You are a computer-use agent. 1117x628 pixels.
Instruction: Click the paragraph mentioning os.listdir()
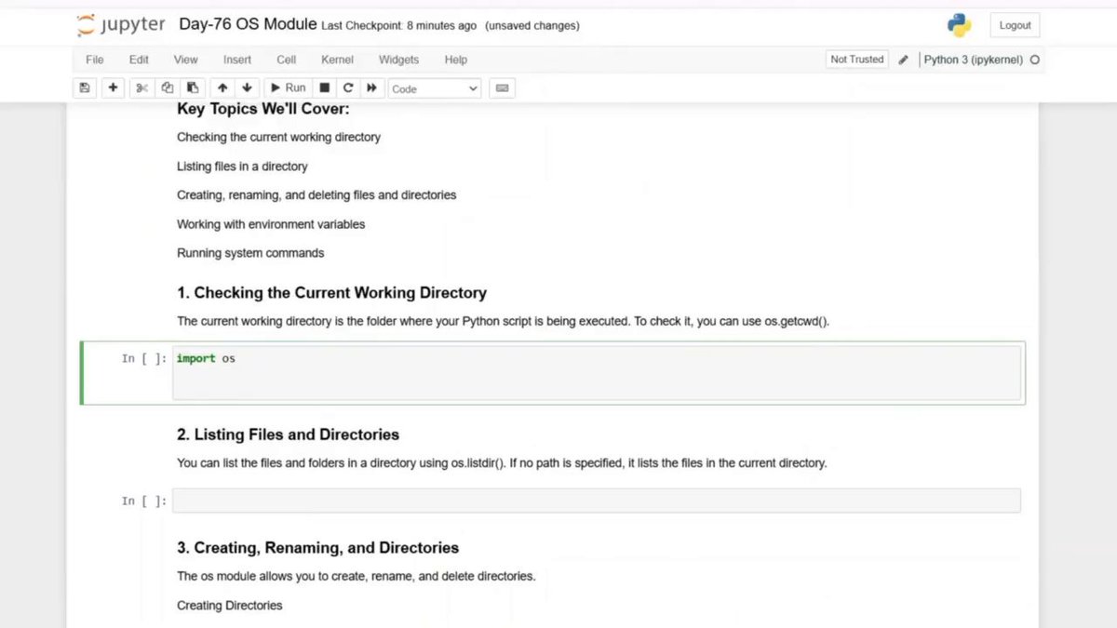[x=502, y=463]
